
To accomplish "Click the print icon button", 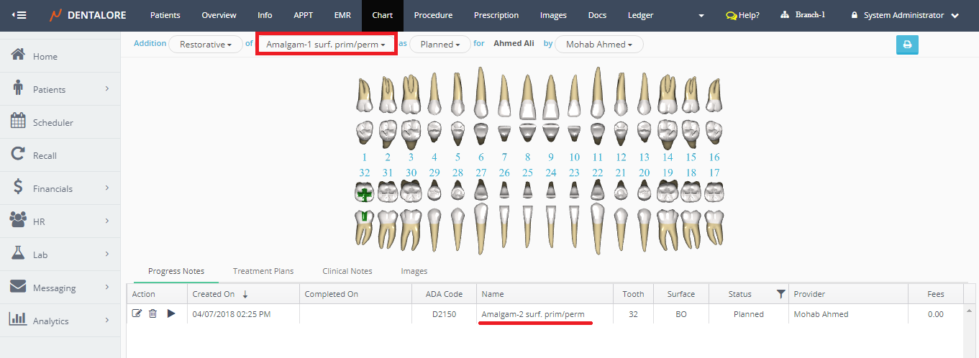I will pyautogui.click(x=906, y=45).
